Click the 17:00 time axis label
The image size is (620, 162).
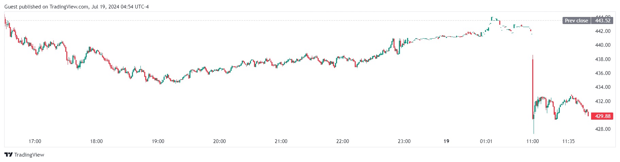point(35,141)
